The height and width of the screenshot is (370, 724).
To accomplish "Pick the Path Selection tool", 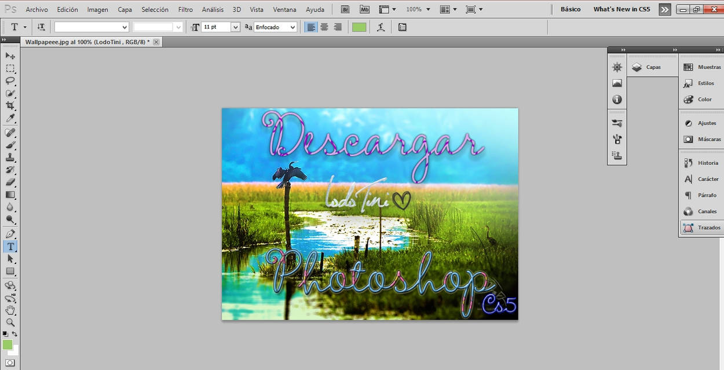I will pos(10,259).
